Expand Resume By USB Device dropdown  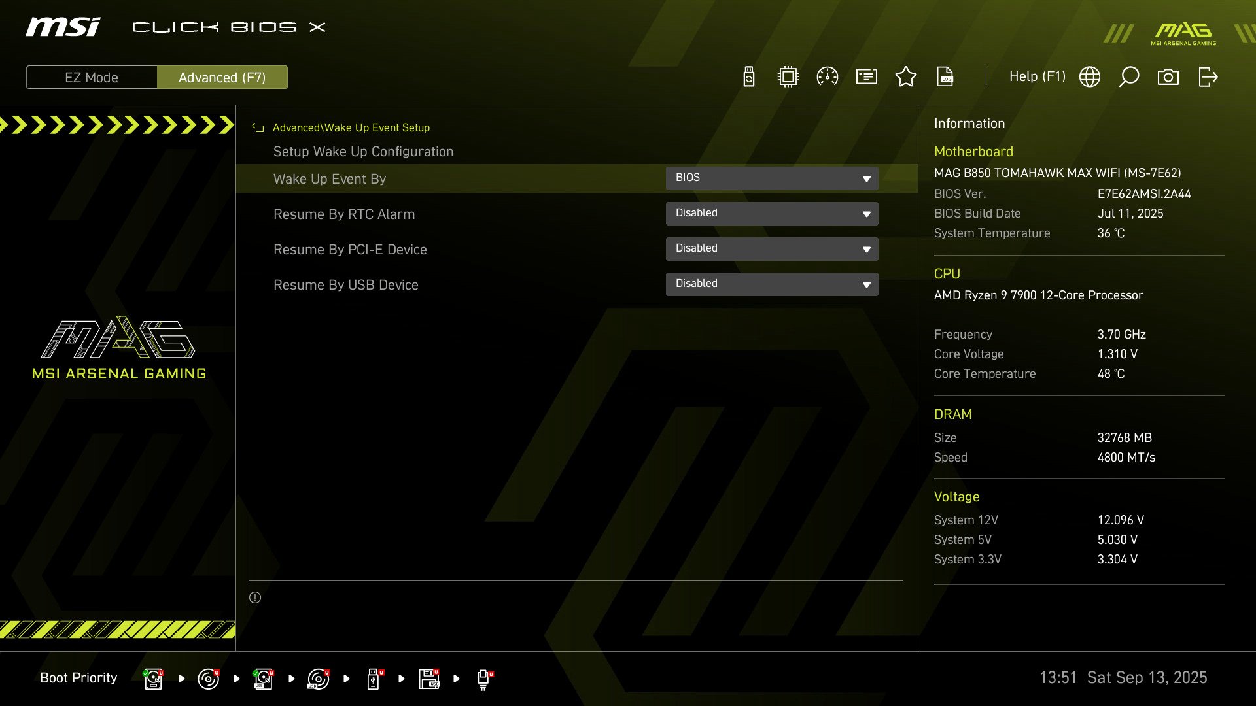pos(772,284)
